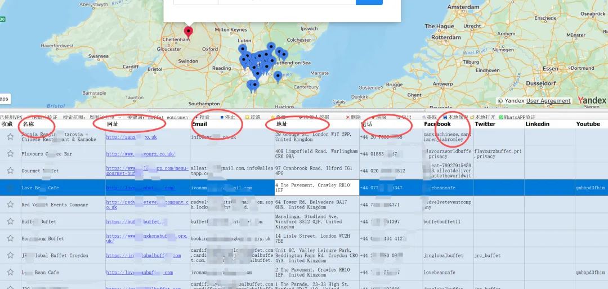The width and height of the screenshot is (608, 289).
Task: Star the JRC Global Buffet Croydon row
Action: pyautogui.click(x=10, y=255)
